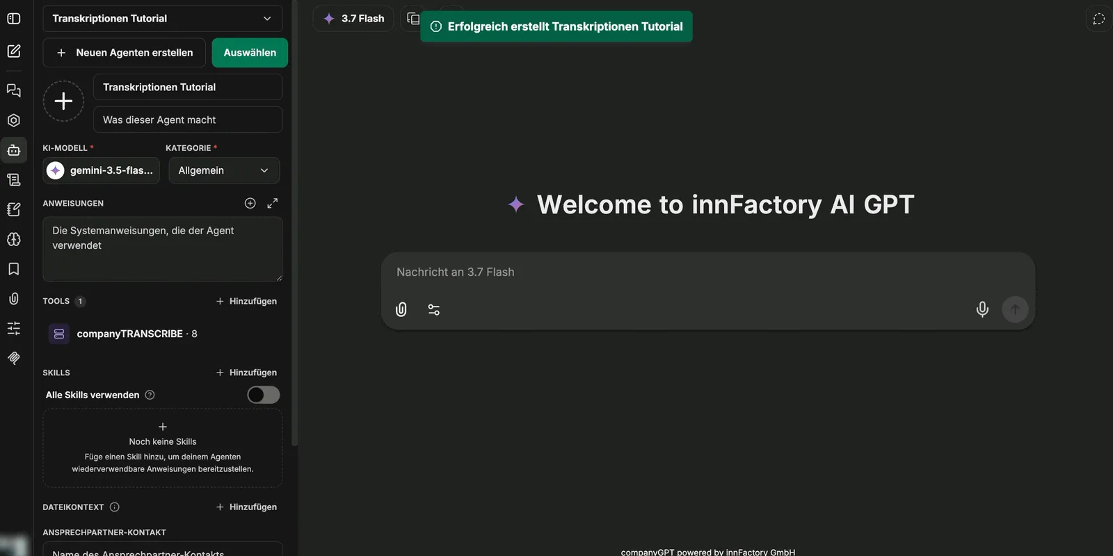Open bookmarks icon in sidebar
This screenshot has height=556, width=1113.
(14, 269)
